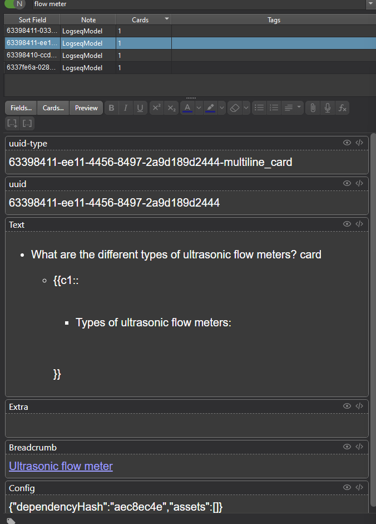Collapse the uuid field label
376x524 pixels.
(17, 184)
